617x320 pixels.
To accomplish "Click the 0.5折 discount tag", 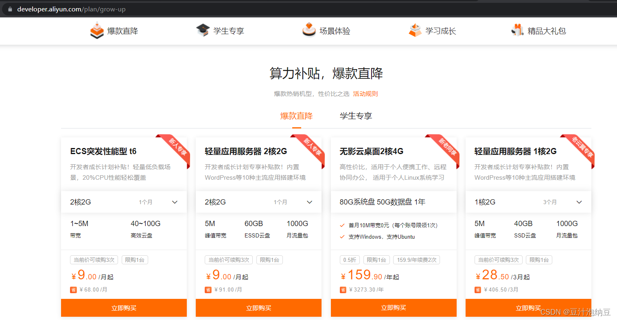I will tap(350, 260).
